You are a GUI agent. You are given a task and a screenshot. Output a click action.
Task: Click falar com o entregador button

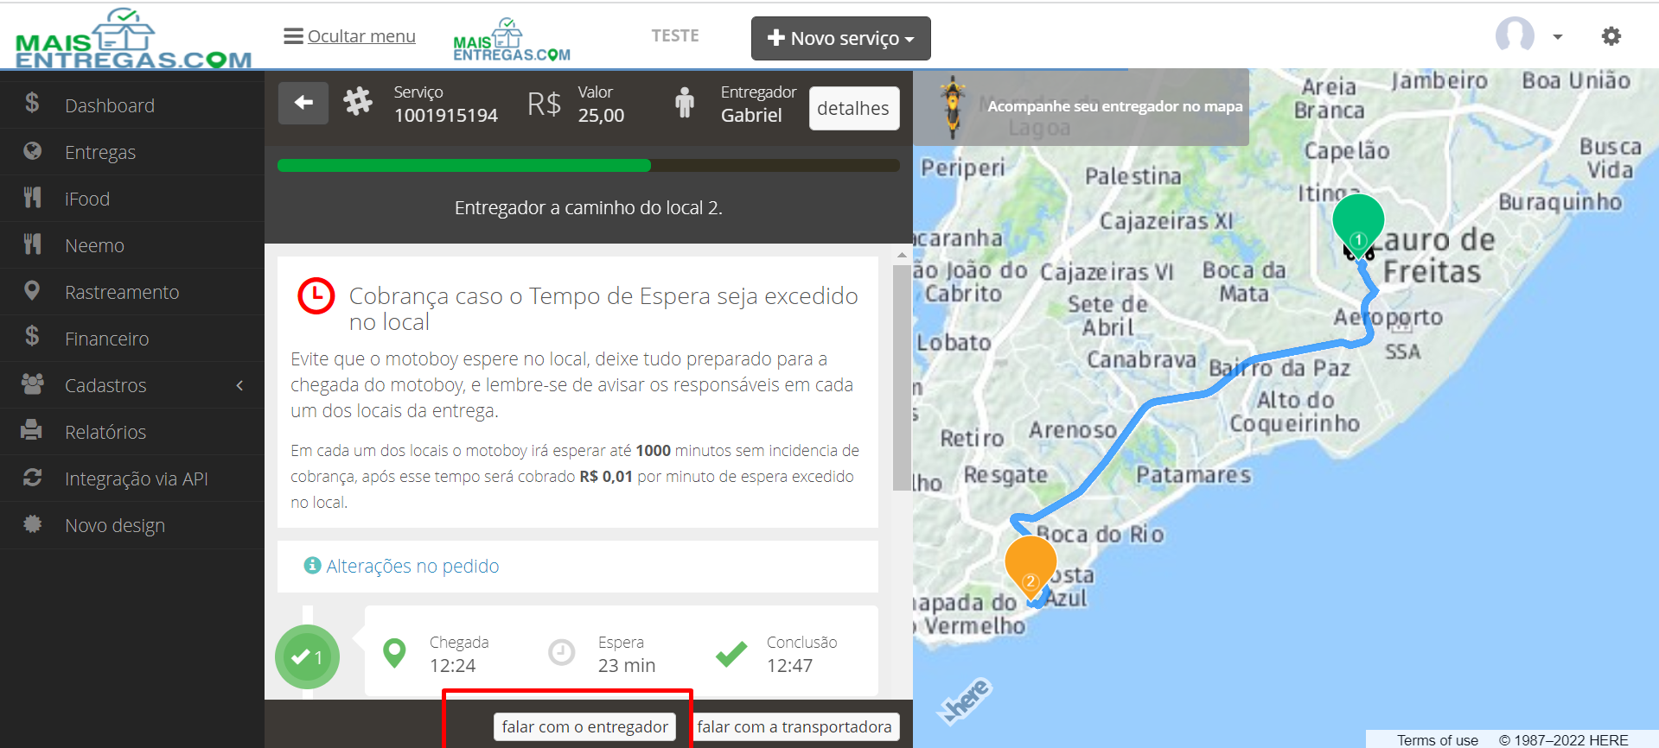tap(584, 726)
